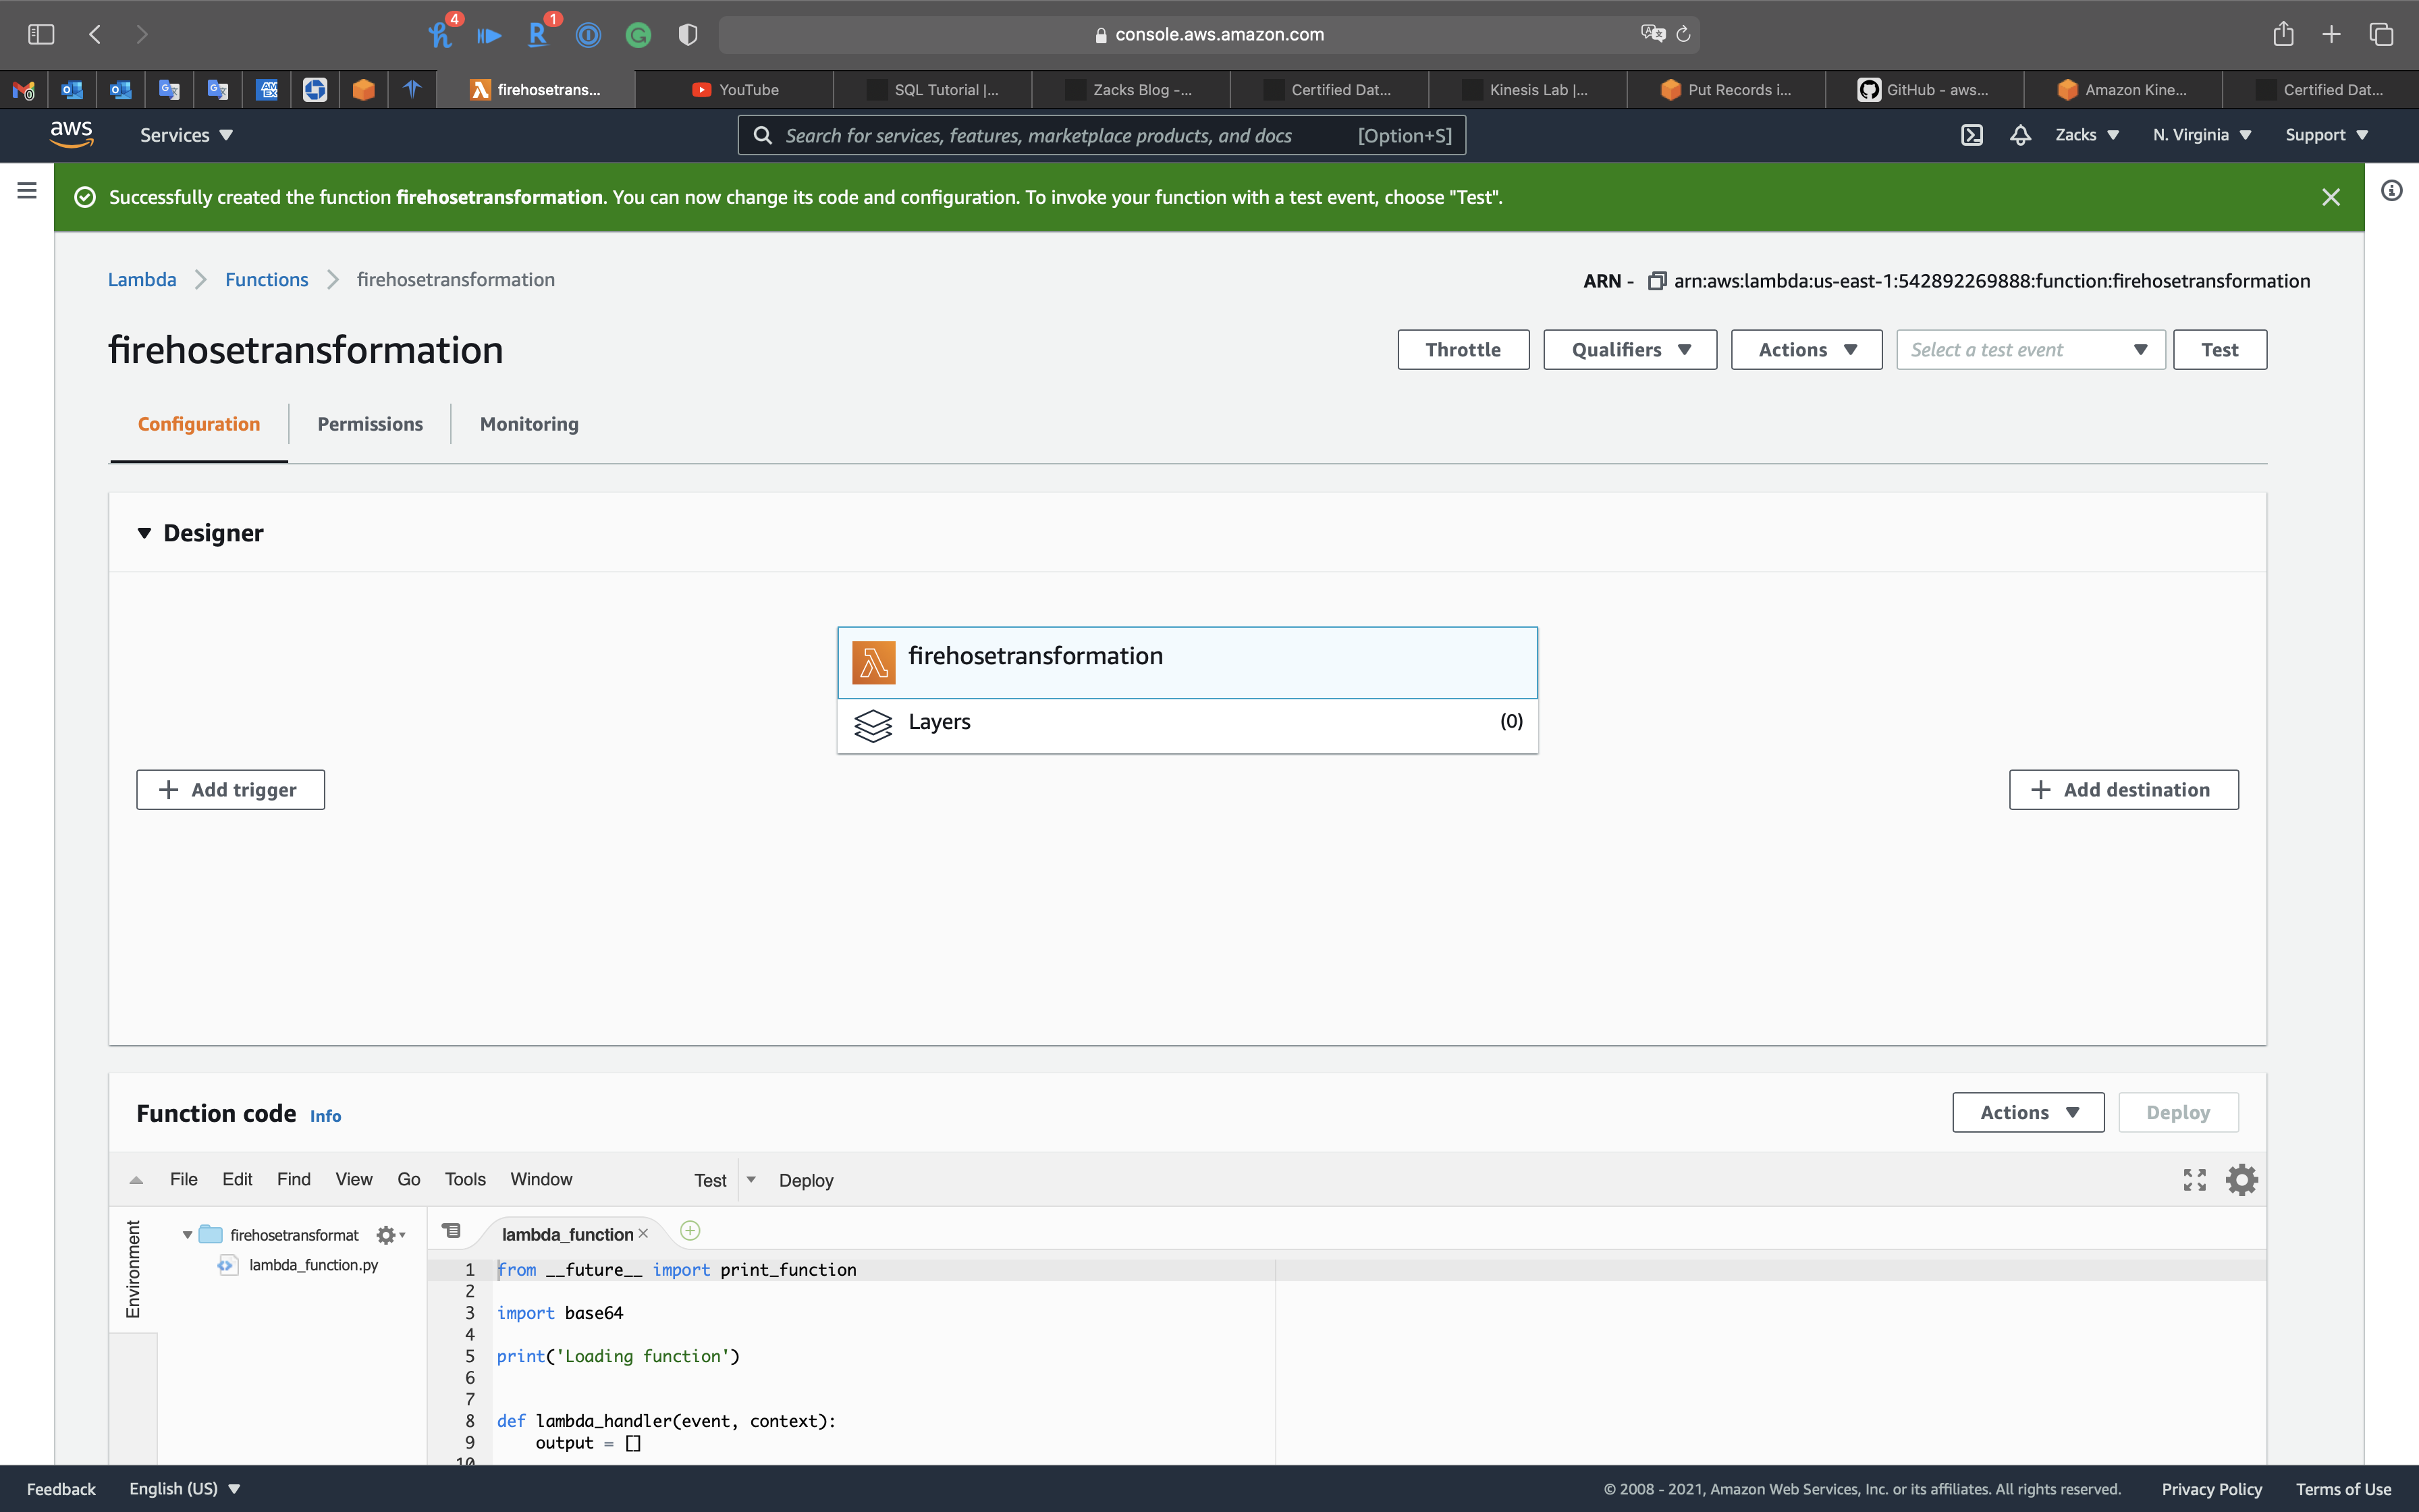Copy the function ARN with copy icon

point(1656,281)
